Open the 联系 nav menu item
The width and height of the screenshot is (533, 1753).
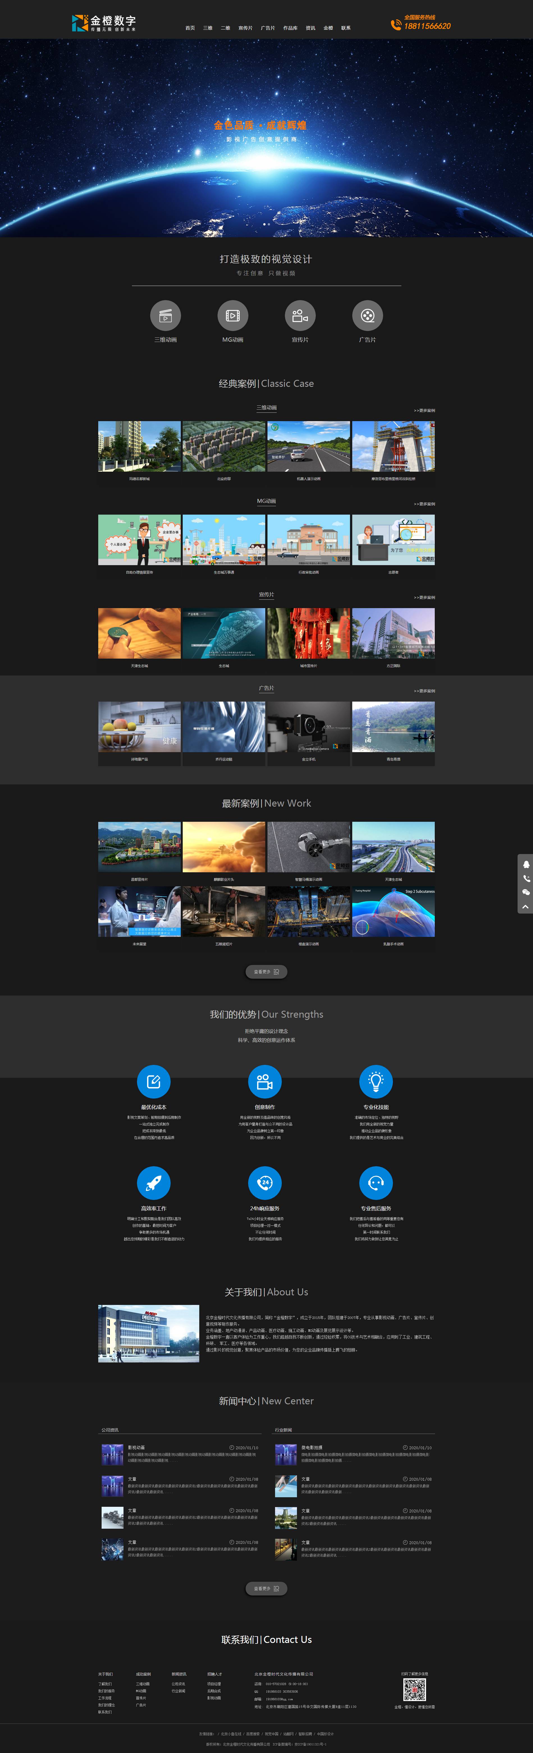(346, 28)
